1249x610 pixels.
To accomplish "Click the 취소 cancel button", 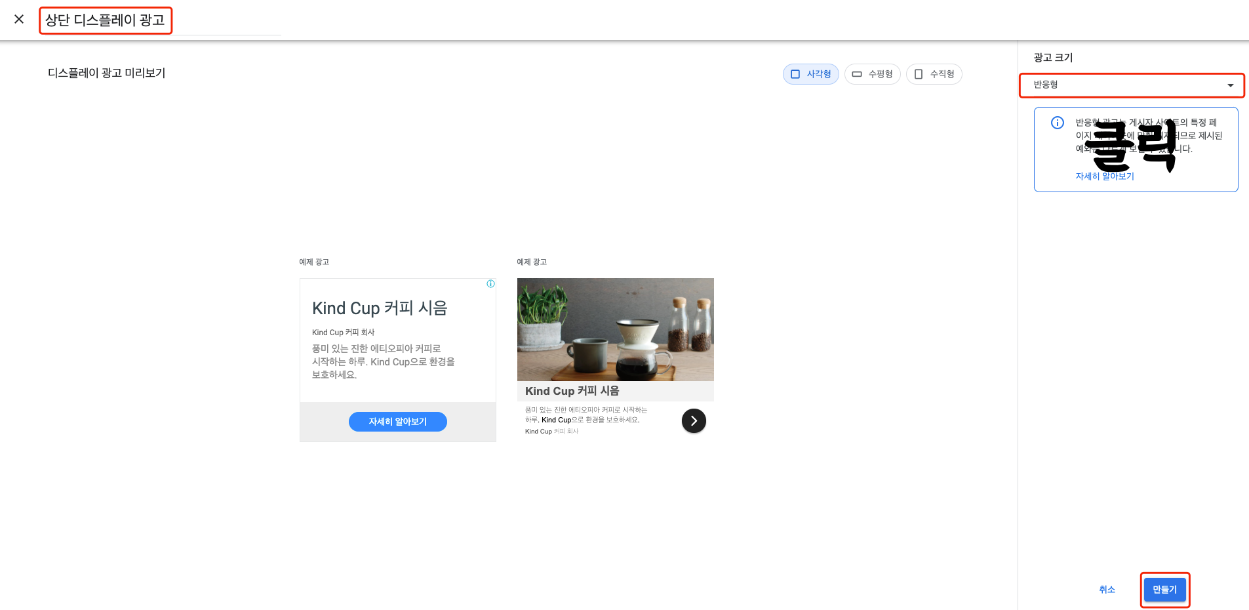I will (1107, 590).
